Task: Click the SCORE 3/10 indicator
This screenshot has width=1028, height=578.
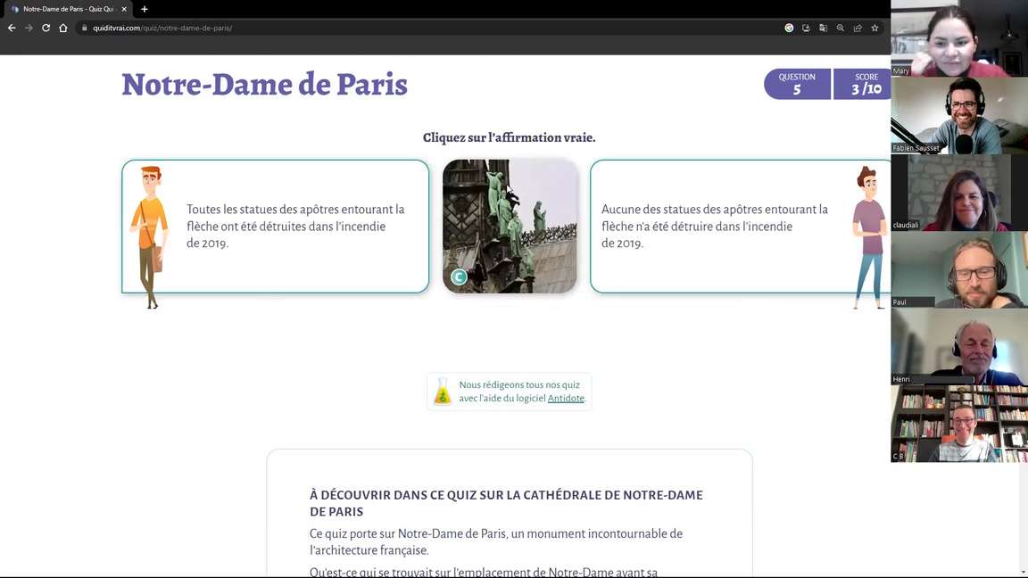Action: [x=863, y=84]
